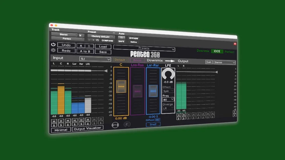Click the Load button
Viewport: 285px width, 160px height.
click(103, 47)
